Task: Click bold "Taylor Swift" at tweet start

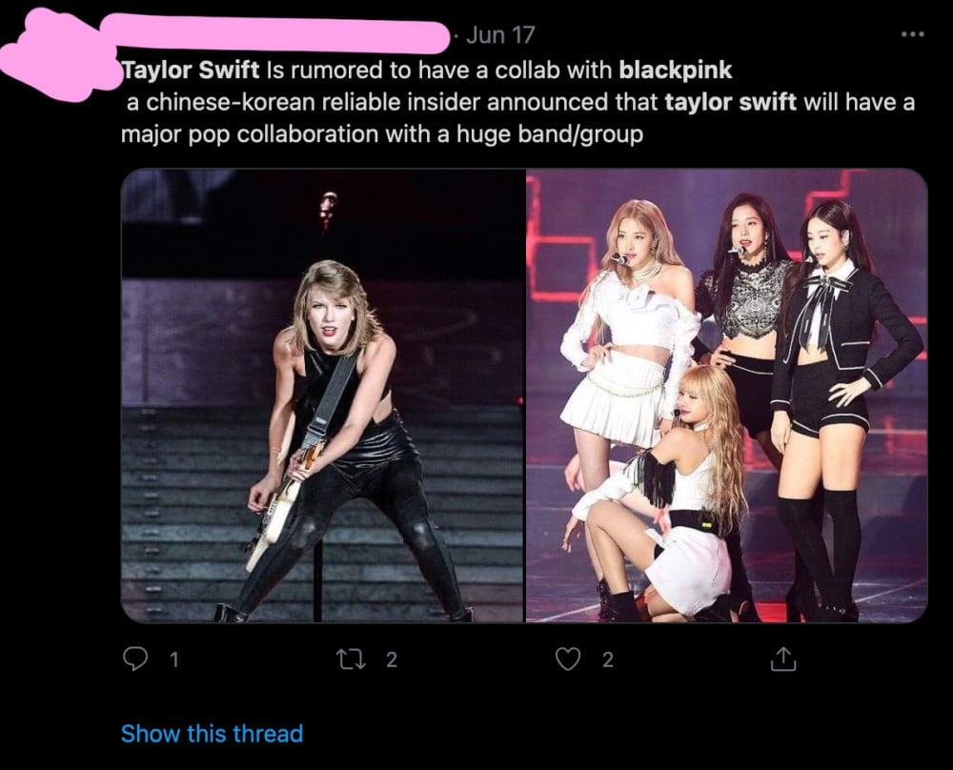Action: coord(191,71)
